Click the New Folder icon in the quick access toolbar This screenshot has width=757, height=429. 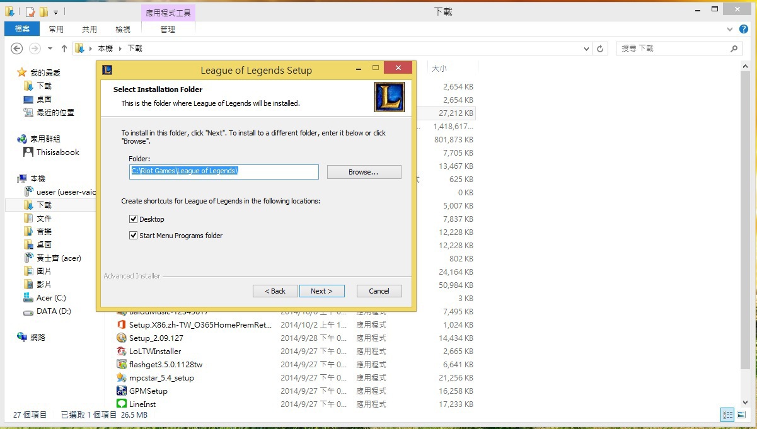coord(43,11)
